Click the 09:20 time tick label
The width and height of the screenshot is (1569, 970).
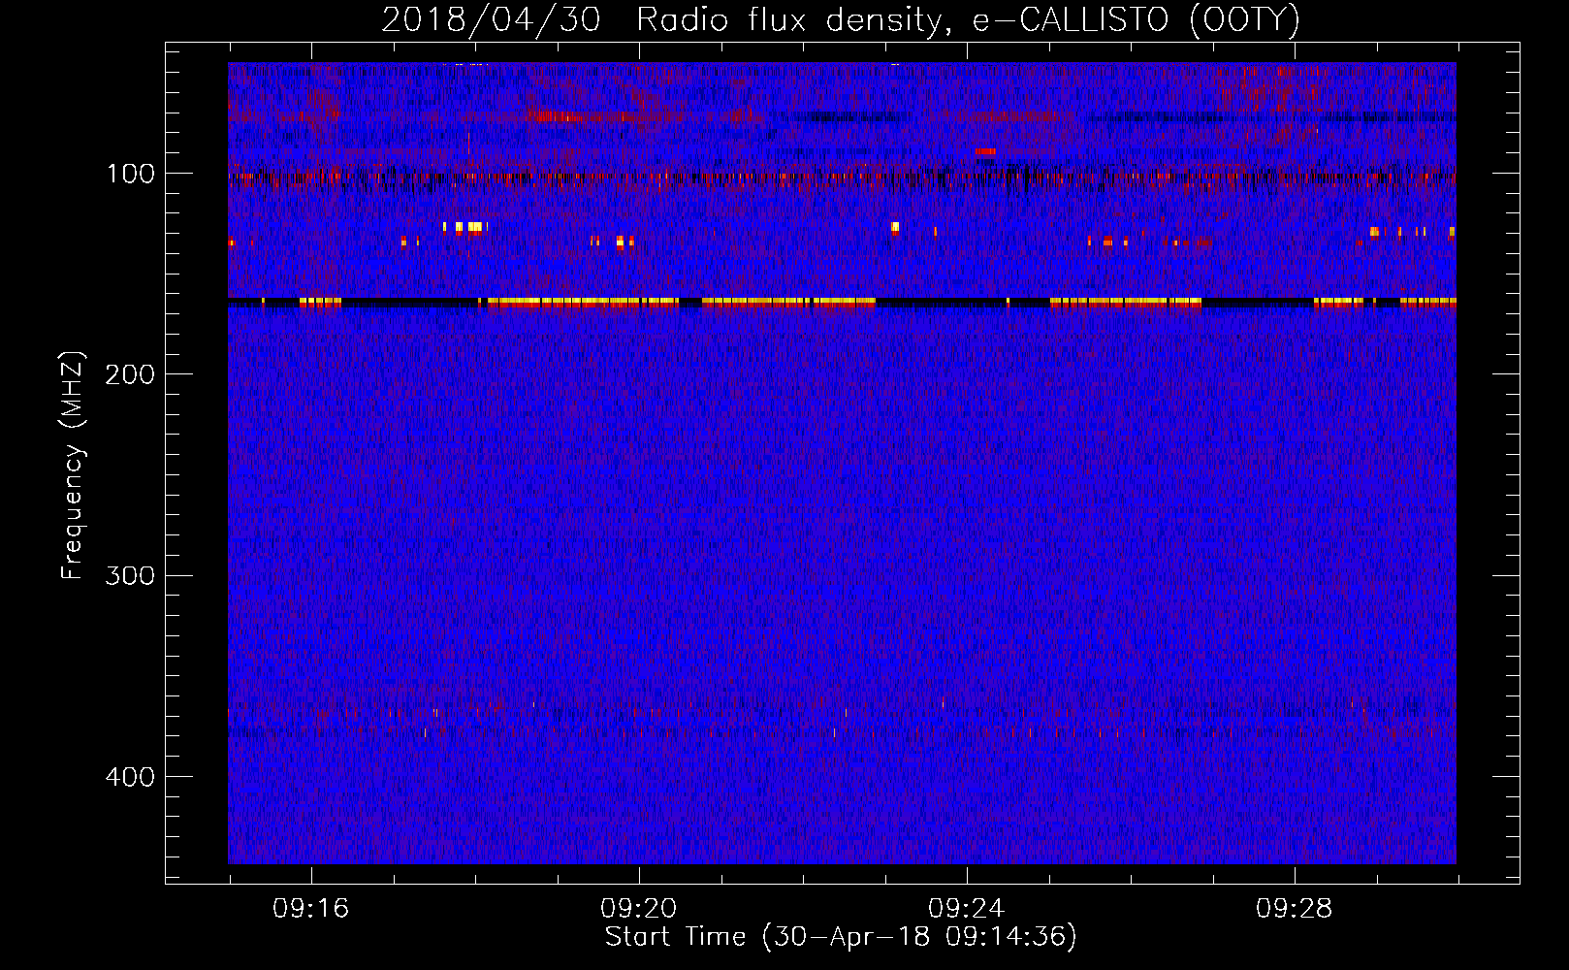point(638,909)
